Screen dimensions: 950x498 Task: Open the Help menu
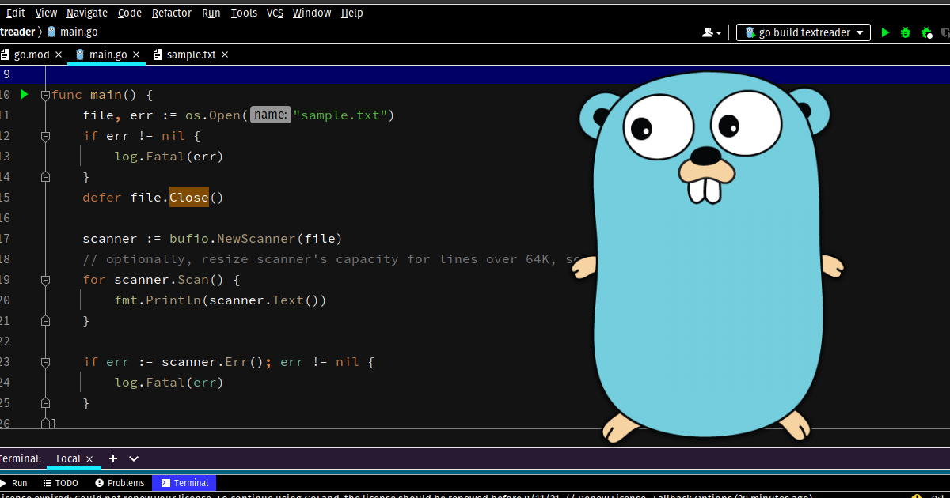click(x=352, y=13)
